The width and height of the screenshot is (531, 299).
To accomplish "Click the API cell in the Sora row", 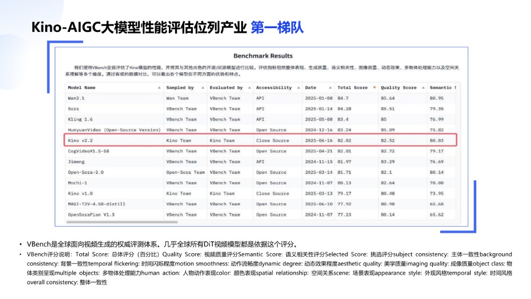I will click(260, 109).
